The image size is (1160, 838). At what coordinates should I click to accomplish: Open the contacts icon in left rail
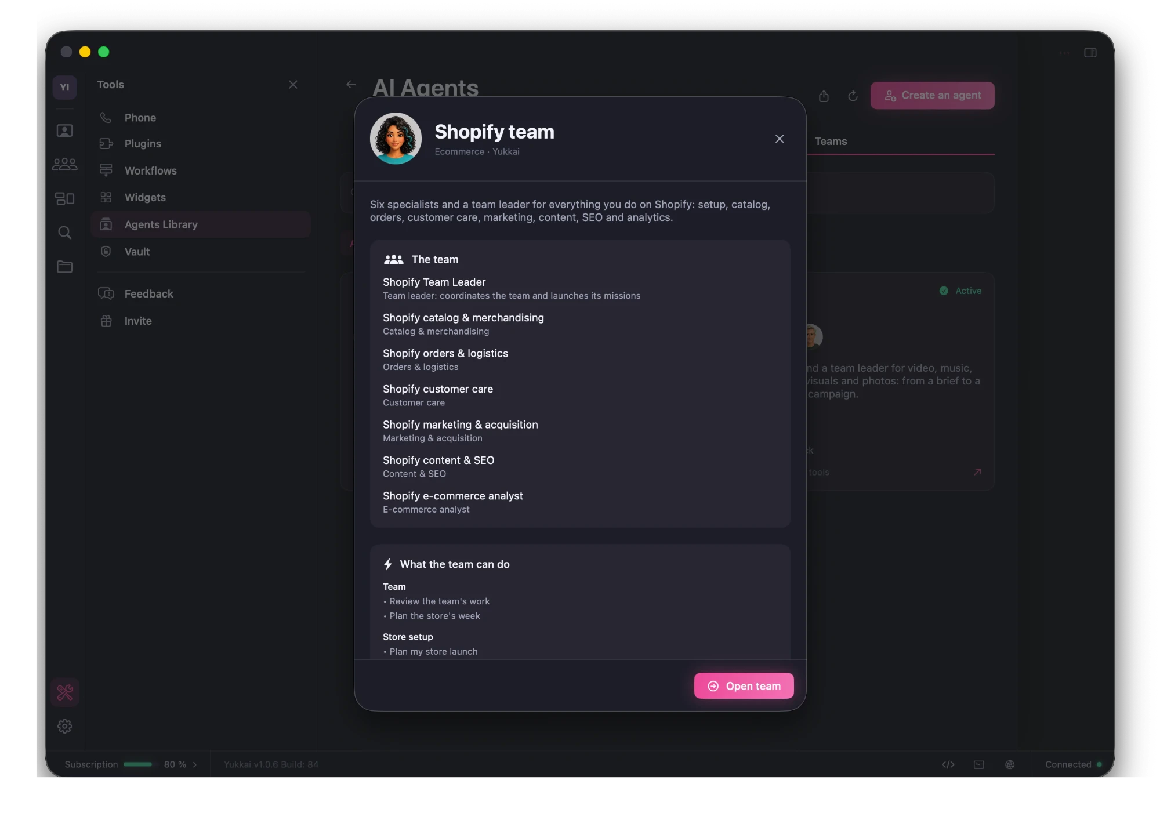[x=64, y=130]
